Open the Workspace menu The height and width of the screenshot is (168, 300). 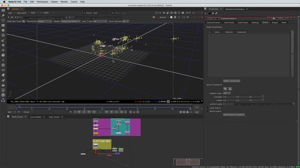pyautogui.click(x=43, y=2)
